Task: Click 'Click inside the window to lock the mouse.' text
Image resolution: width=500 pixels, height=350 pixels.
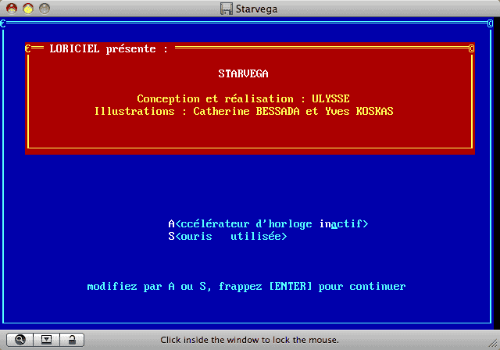Action: pos(250,340)
